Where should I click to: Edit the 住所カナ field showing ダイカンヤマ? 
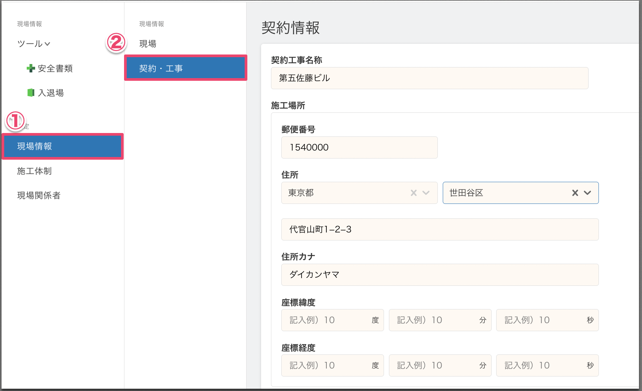pyautogui.click(x=440, y=275)
